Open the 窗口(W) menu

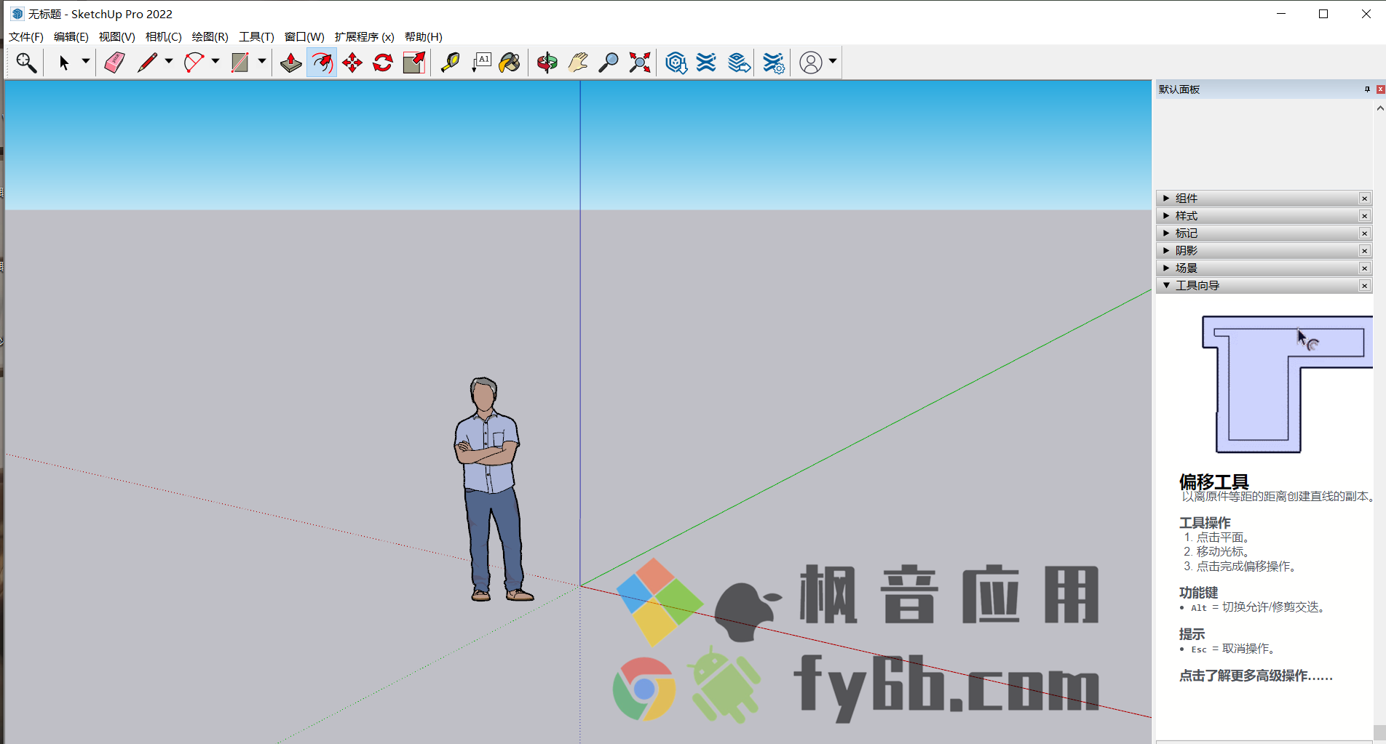tap(304, 37)
